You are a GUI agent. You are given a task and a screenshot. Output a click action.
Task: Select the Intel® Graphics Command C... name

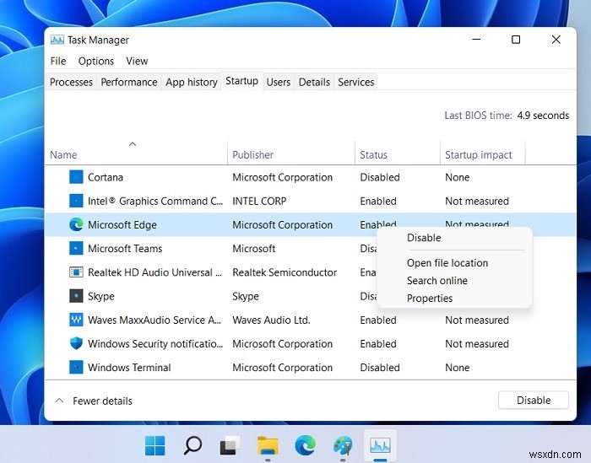(x=155, y=201)
